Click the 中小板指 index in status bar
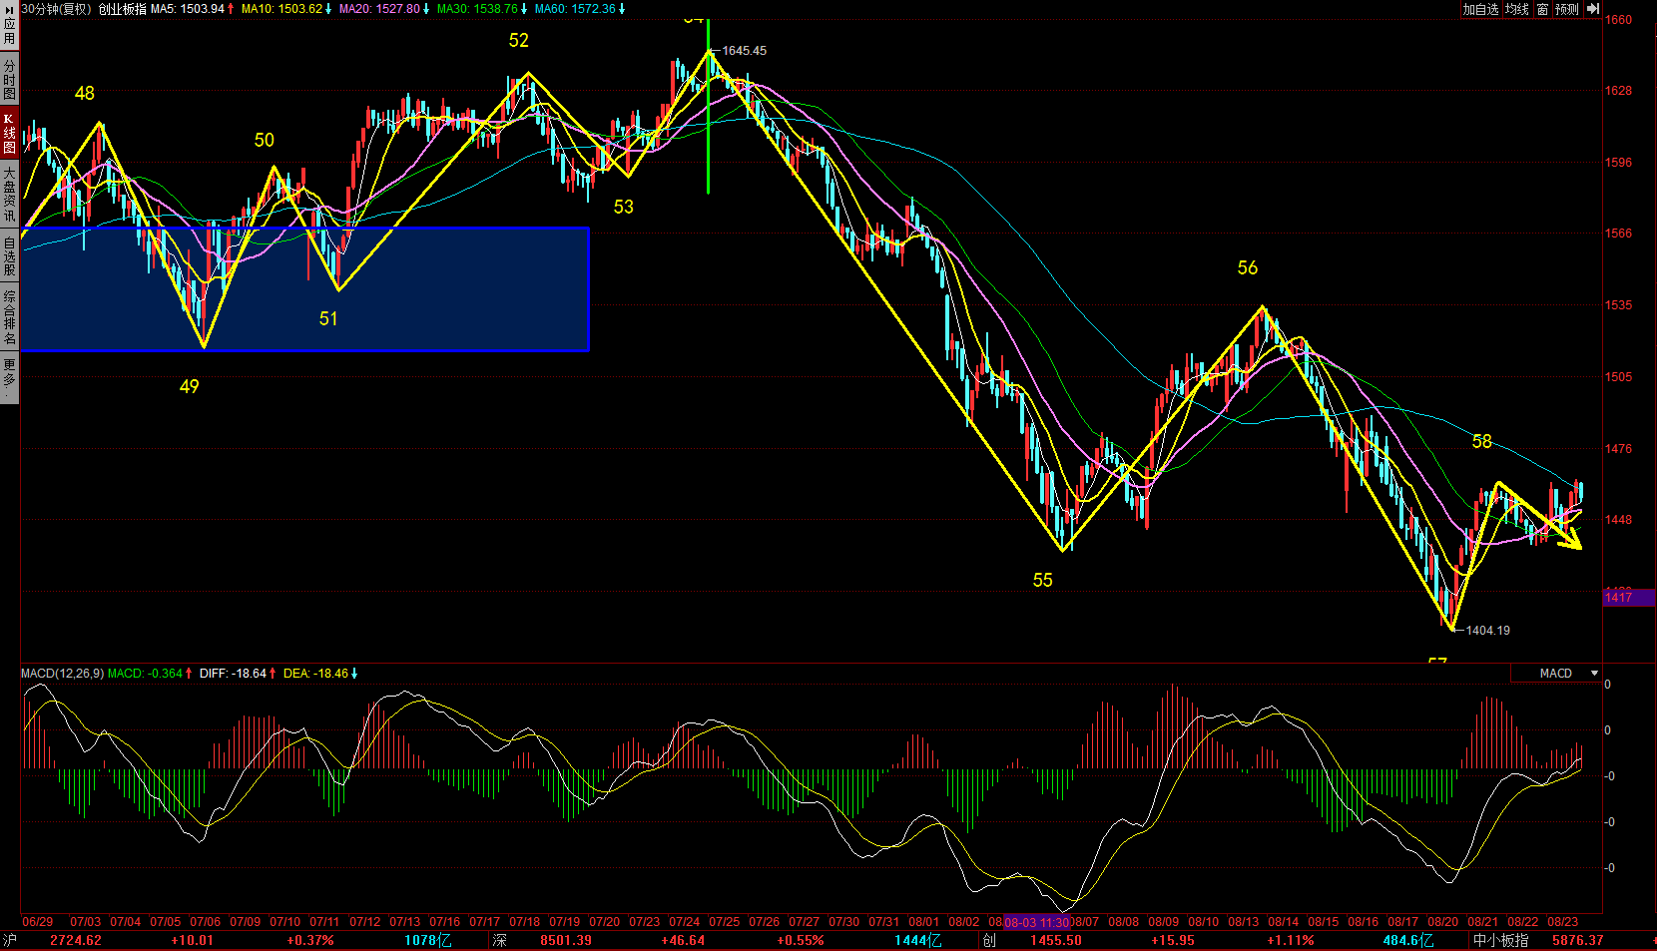This screenshot has width=1657, height=951. coord(1500,940)
